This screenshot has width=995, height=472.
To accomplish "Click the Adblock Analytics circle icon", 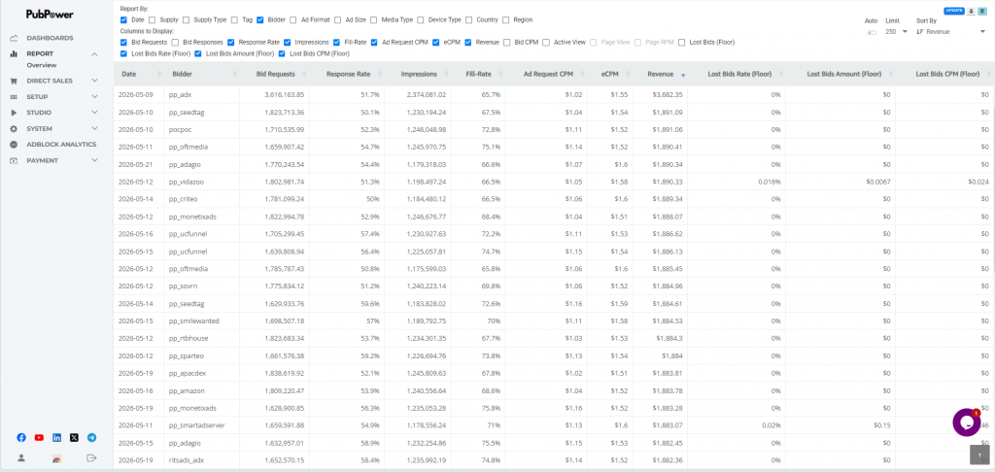I will (x=14, y=145).
